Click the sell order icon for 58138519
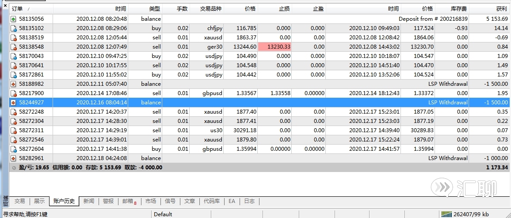The width and height of the screenshot is (511, 218). click(13, 38)
